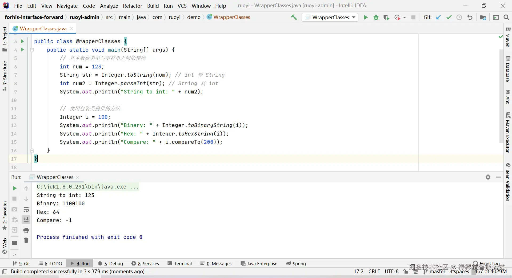Screen dimensions: 512x278
Task: Commit changes using the green checkmark
Action: click(449, 17)
